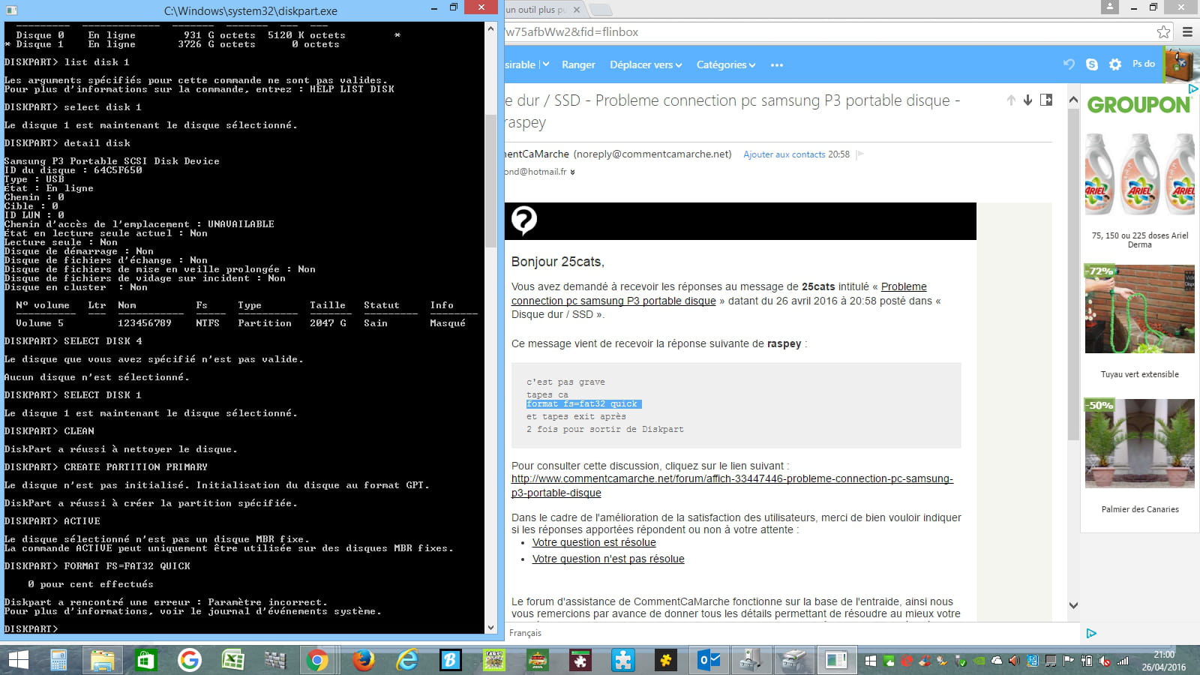Go to next message with down arrow
1200x675 pixels.
(x=1027, y=100)
